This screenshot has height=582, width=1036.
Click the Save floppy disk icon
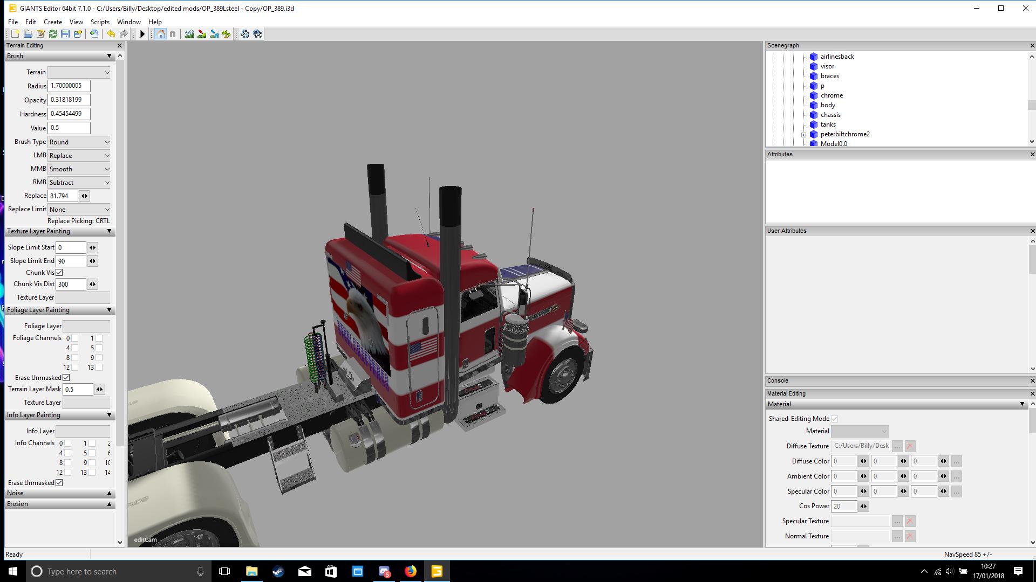click(65, 34)
